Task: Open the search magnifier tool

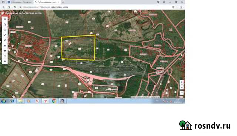Action: [x=5, y=24]
